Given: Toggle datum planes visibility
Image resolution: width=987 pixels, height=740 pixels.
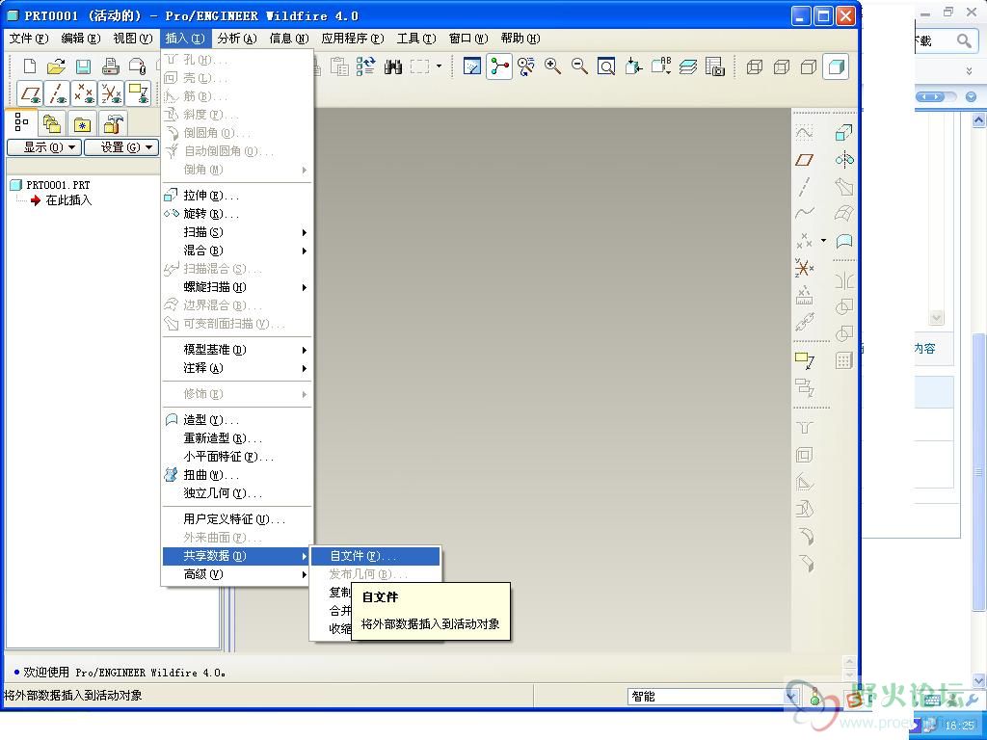Looking at the screenshot, I should pos(30,93).
